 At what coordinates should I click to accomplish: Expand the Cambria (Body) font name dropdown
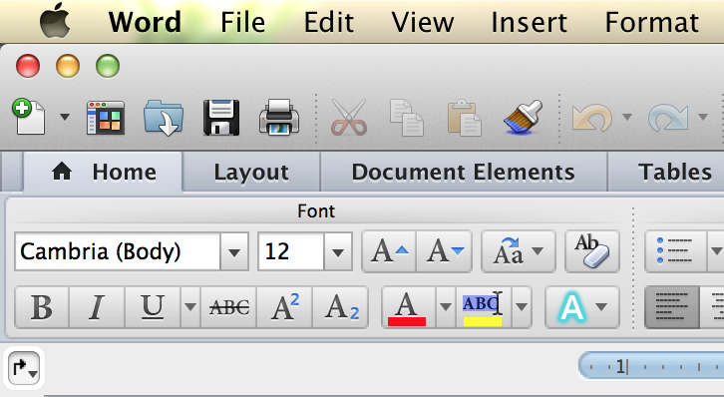pos(234,252)
